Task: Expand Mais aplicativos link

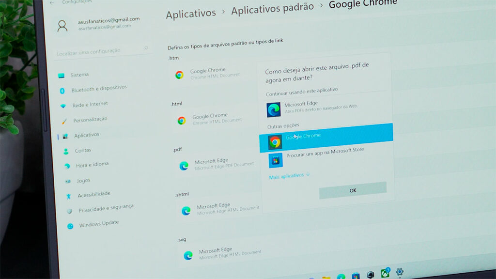Action: coord(289,176)
